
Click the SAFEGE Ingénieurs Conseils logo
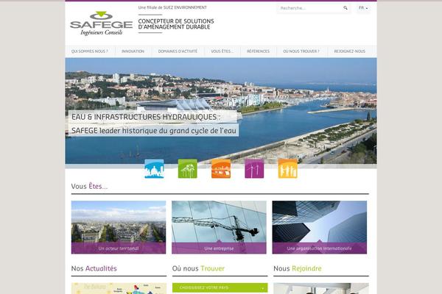101,24
